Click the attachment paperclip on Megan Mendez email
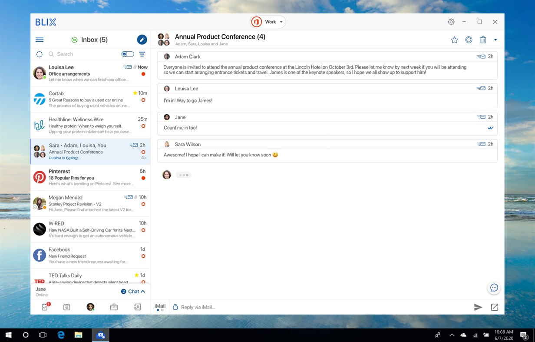Viewport: 535px width, 342px height. tap(135, 197)
